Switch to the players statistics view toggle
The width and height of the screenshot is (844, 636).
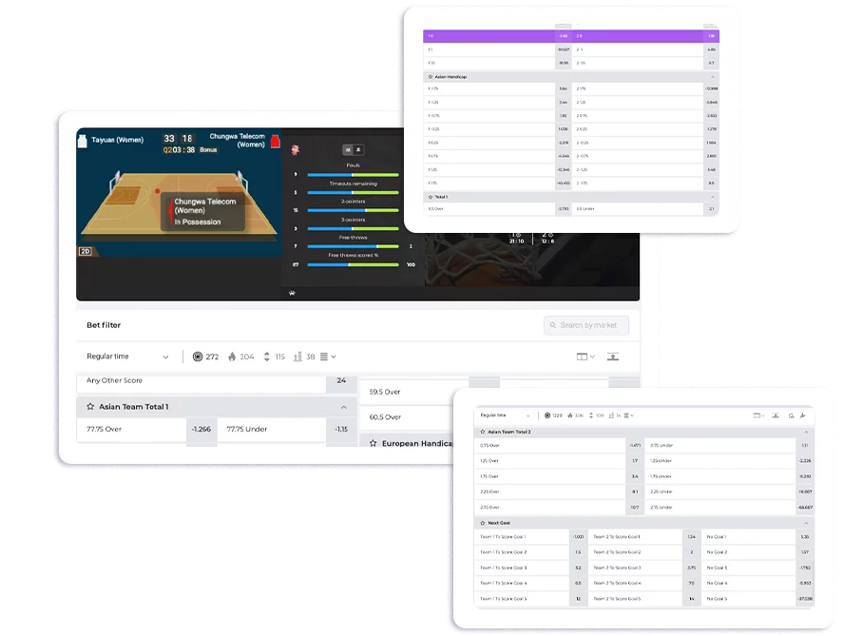359,150
